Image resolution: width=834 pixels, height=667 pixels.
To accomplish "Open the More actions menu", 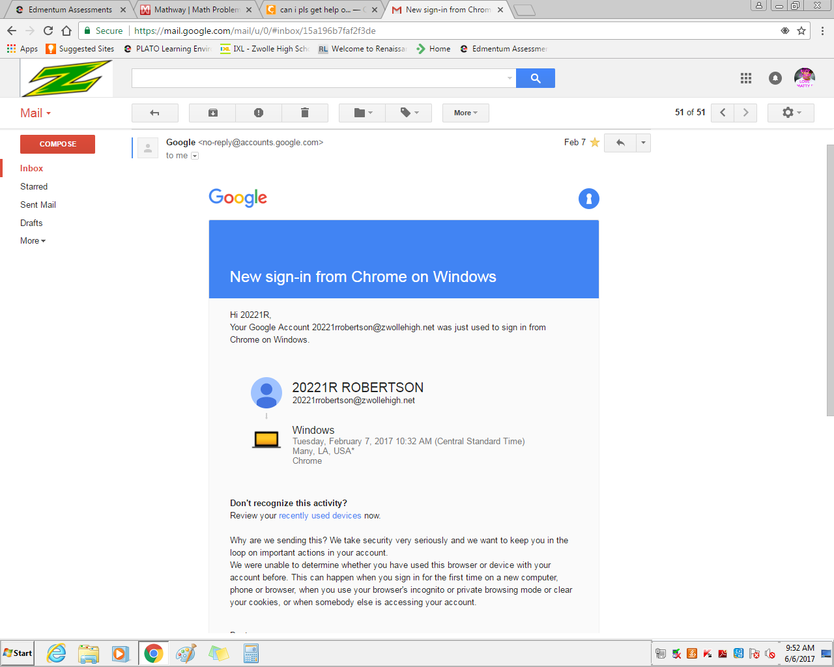I will (466, 113).
